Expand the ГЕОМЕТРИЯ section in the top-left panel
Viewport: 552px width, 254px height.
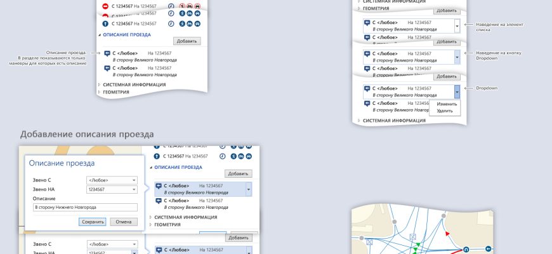99,92
